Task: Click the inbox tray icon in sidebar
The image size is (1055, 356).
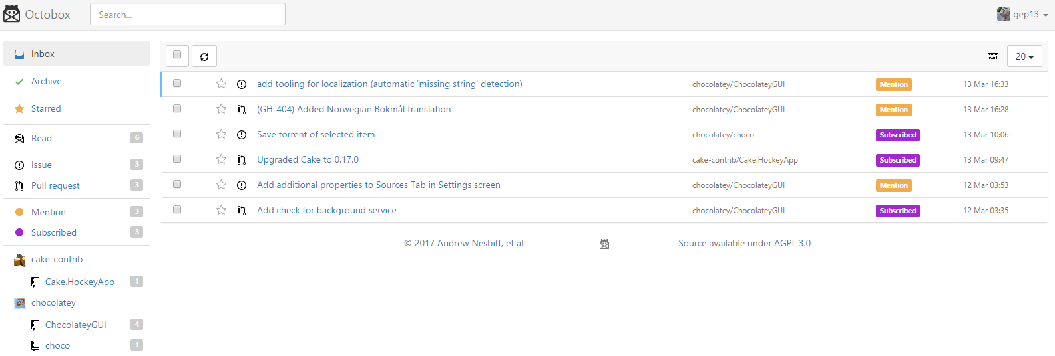Action: coord(19,54)
